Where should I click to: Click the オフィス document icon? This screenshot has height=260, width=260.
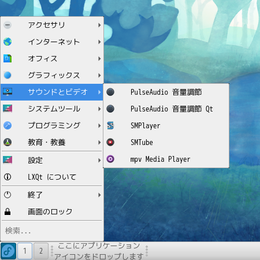tap(8, 58)
